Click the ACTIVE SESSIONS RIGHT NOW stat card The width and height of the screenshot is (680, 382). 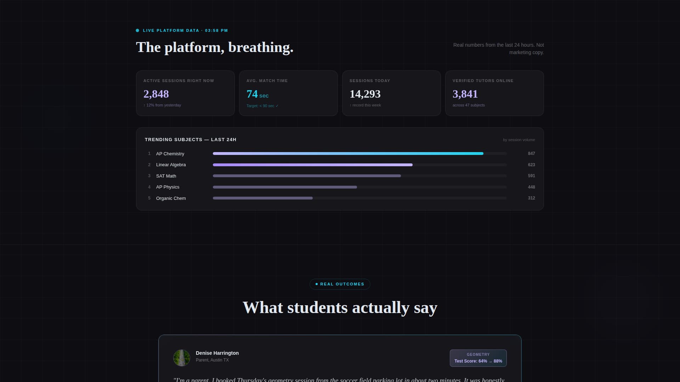(x=185, y=93)
